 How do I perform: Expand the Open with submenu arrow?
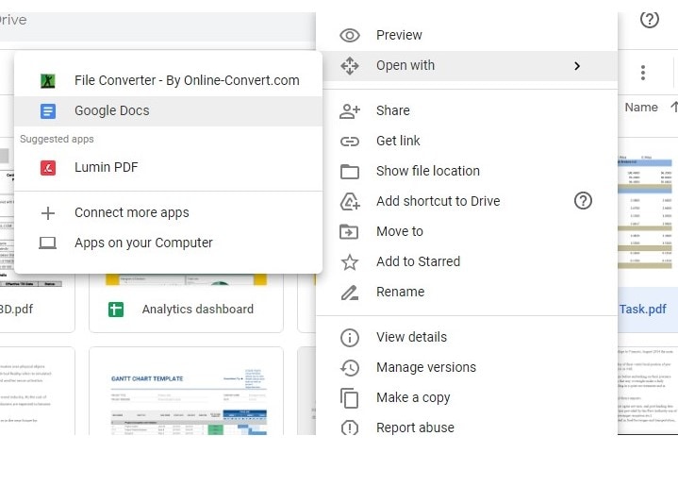click(577, 65)
